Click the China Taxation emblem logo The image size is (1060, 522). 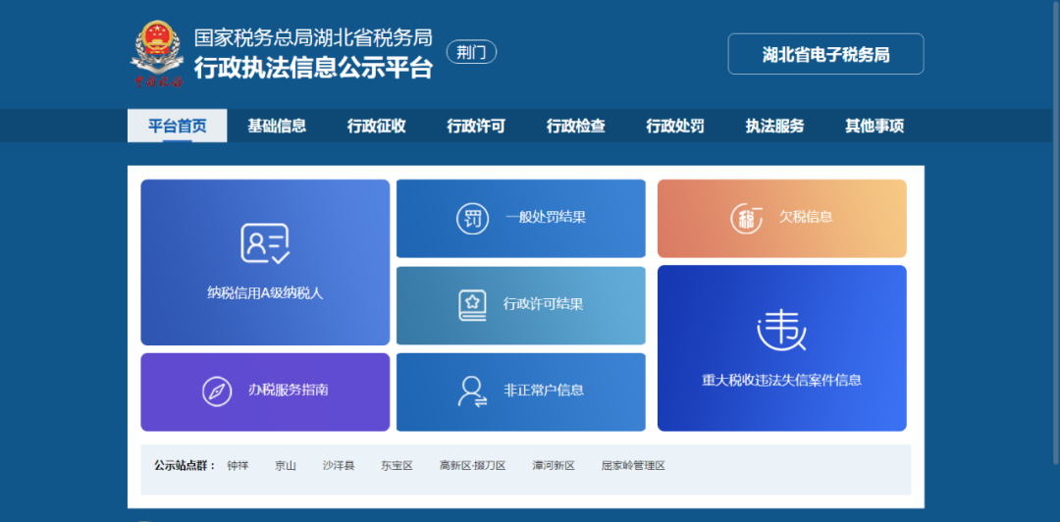(157, 54)
